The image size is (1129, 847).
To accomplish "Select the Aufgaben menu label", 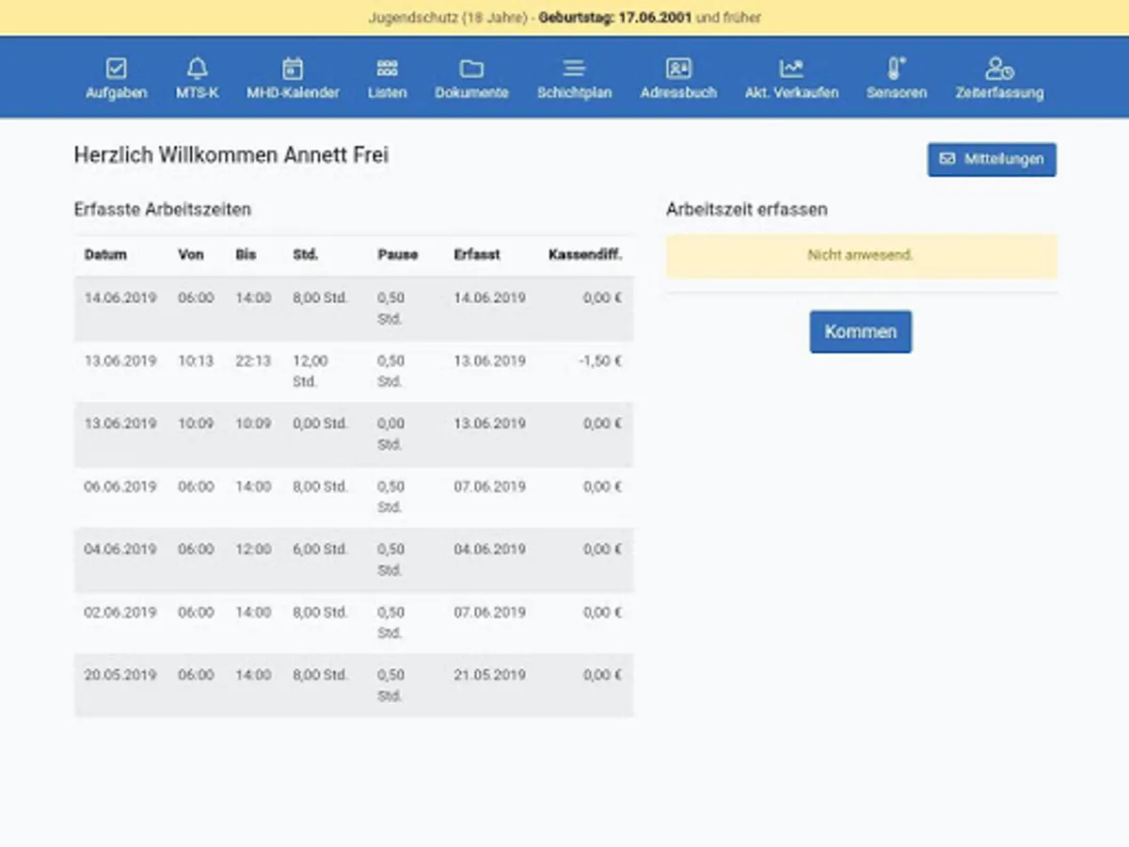I will coord(117,93).
